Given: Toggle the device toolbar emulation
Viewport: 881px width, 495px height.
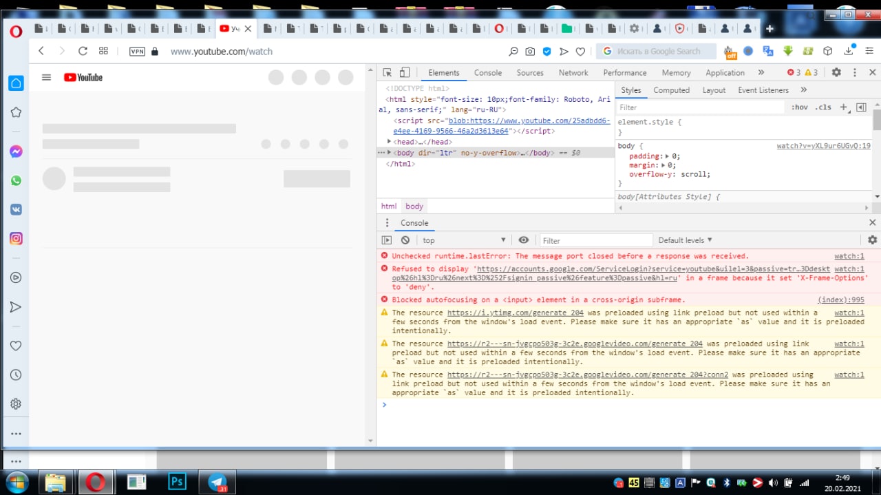Looking at the screenshot, I should (x=405, y=72).
